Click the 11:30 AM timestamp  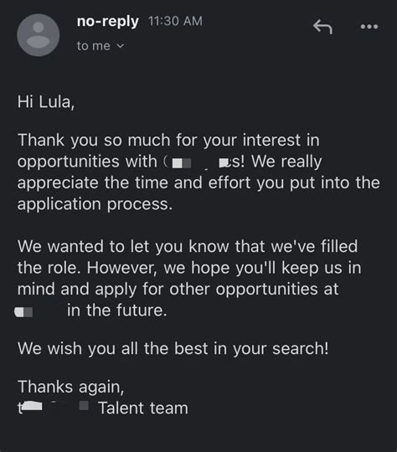point(175,21)
